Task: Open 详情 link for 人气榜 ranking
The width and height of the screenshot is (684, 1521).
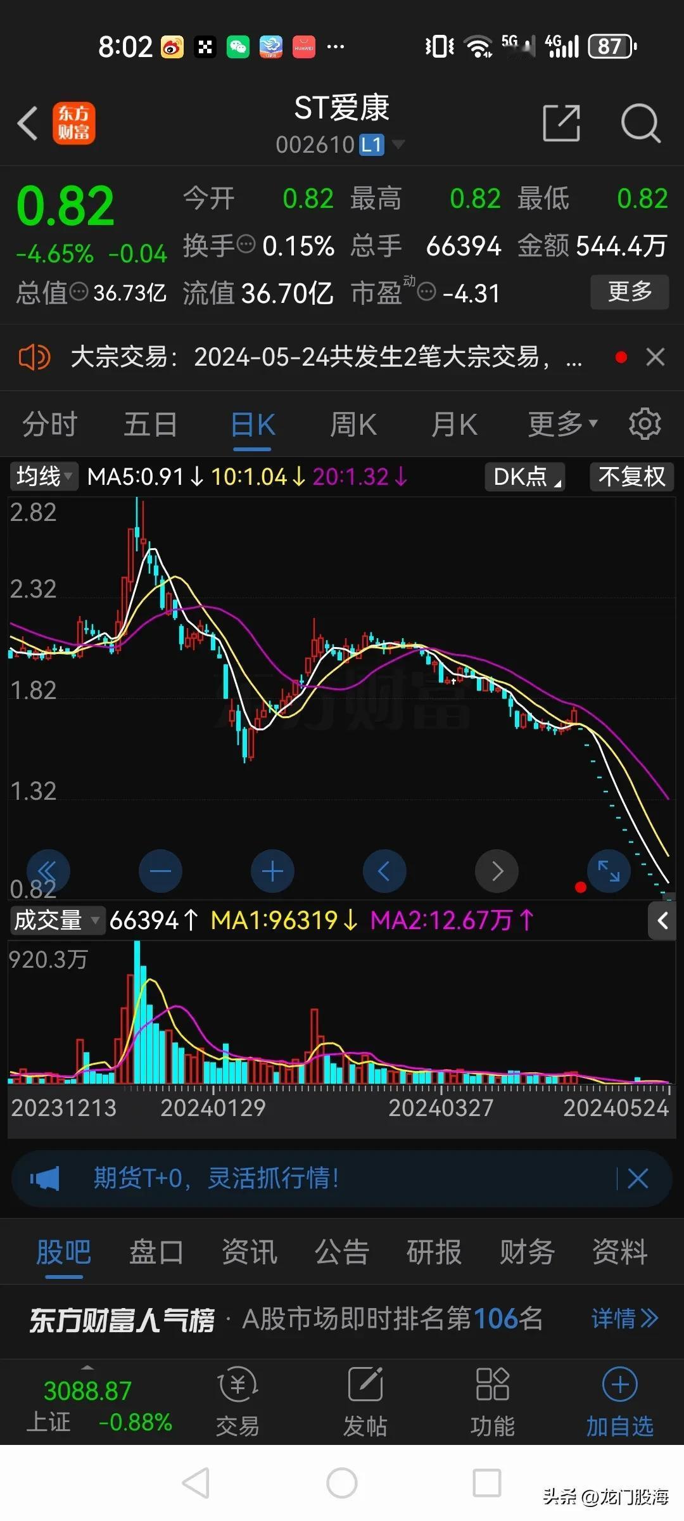Action: pos(625,1319)
